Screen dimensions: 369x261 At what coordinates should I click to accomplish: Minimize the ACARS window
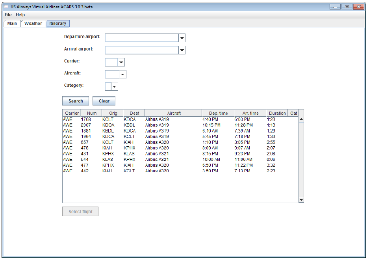(335, 7)
